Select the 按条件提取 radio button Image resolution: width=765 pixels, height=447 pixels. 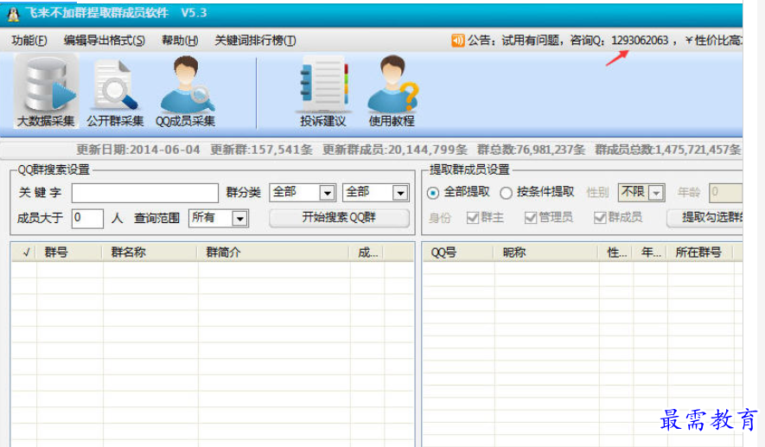(x=506, y=193)
